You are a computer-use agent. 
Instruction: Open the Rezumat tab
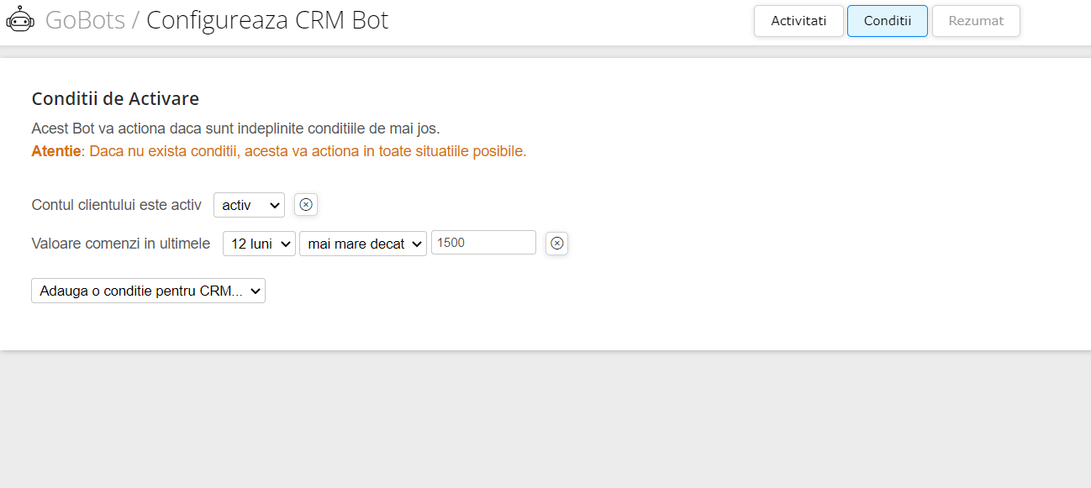tap(976, 21)
